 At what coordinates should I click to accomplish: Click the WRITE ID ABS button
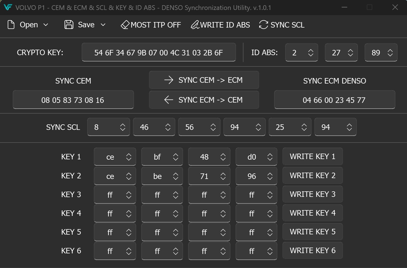(x=220, y=25)
